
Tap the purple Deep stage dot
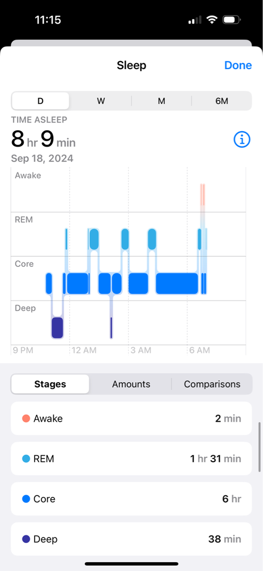pyautogui.click(x=26, y=539)
